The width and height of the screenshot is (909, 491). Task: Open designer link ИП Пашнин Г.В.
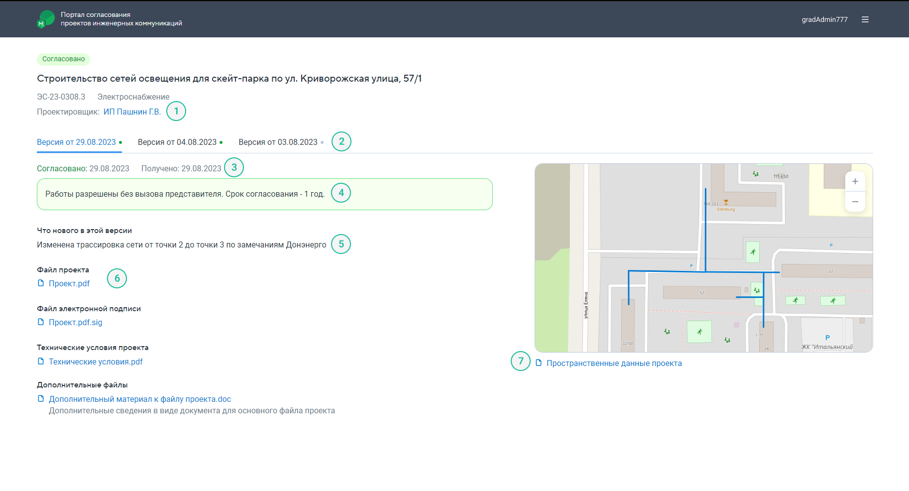click(x=132, y=112)
